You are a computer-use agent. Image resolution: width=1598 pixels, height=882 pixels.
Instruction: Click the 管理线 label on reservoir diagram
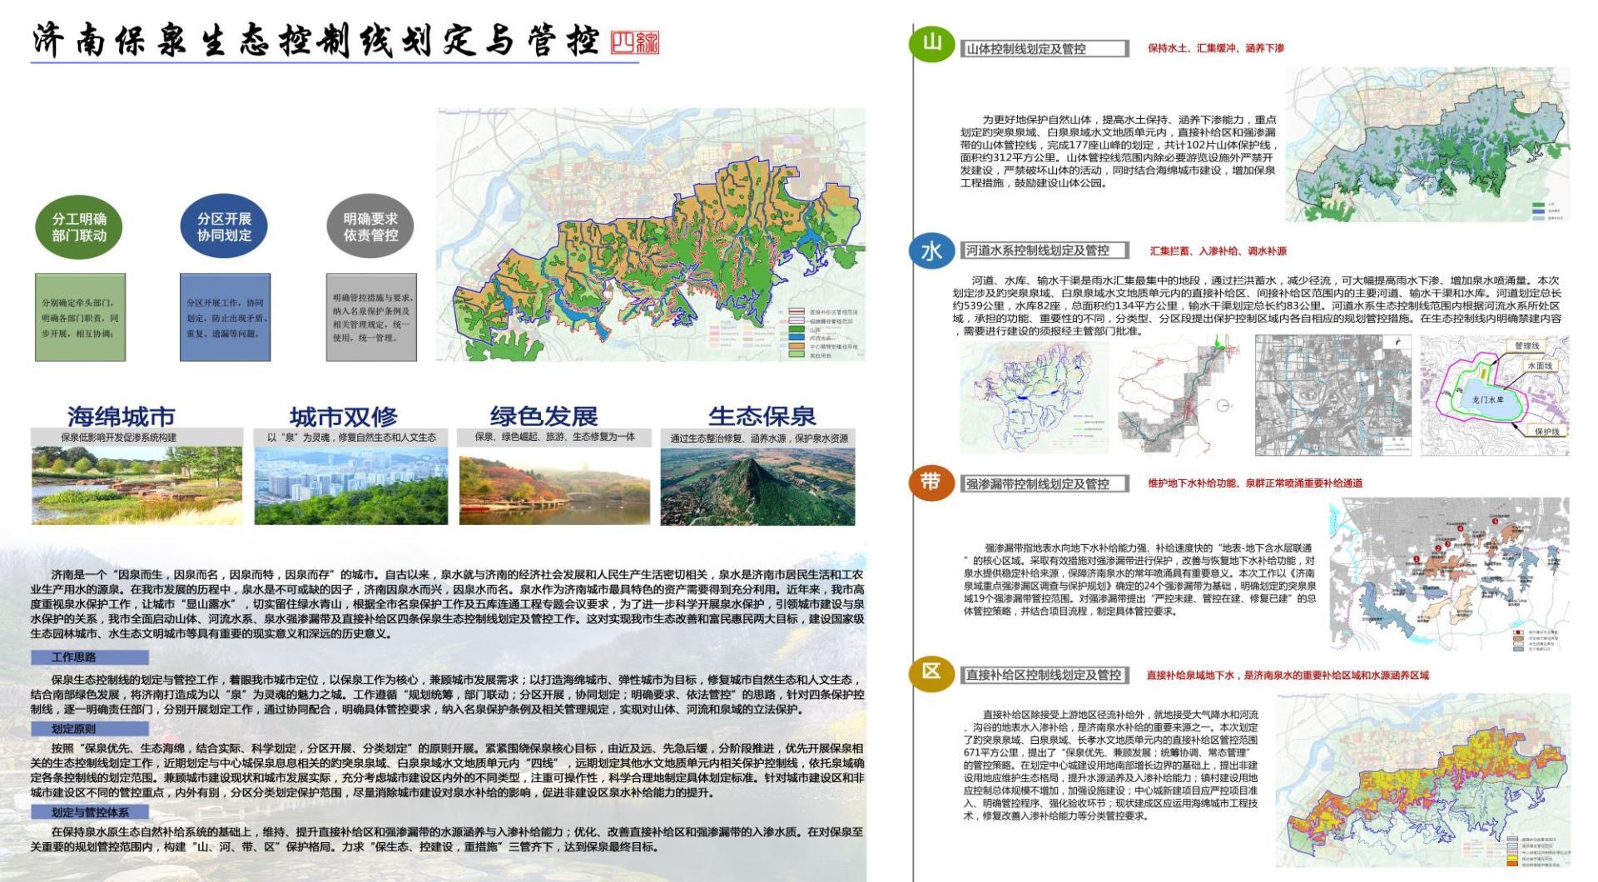click(1527, 346)
